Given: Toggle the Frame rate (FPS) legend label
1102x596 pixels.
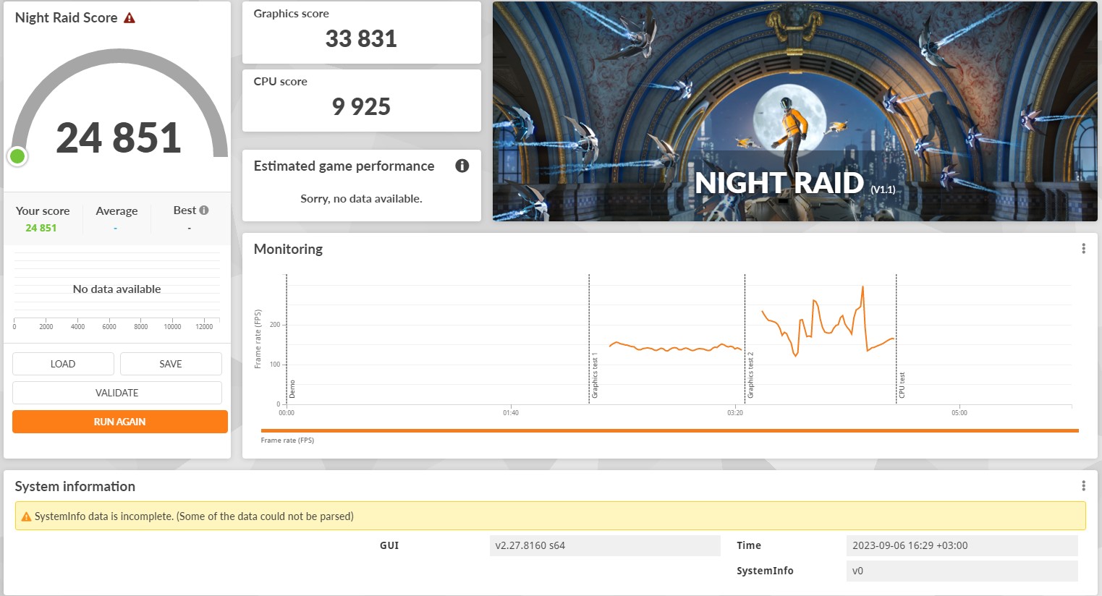Looking at the screenshot, I should (287, 440).
